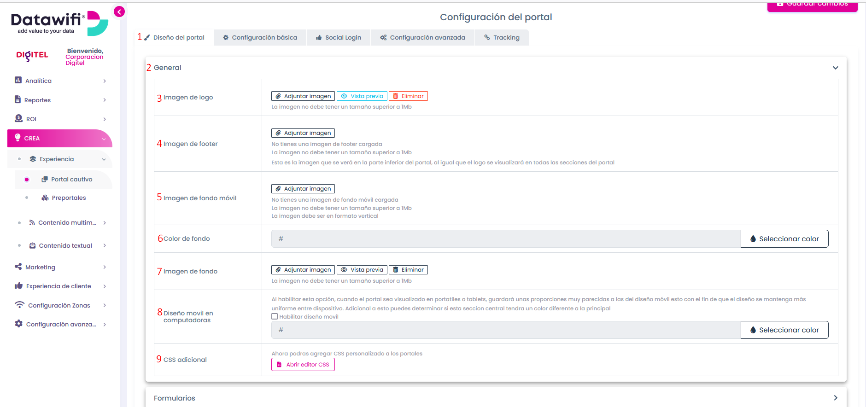Expand the Formularios section
866x407 pixels.
(836, 398)
